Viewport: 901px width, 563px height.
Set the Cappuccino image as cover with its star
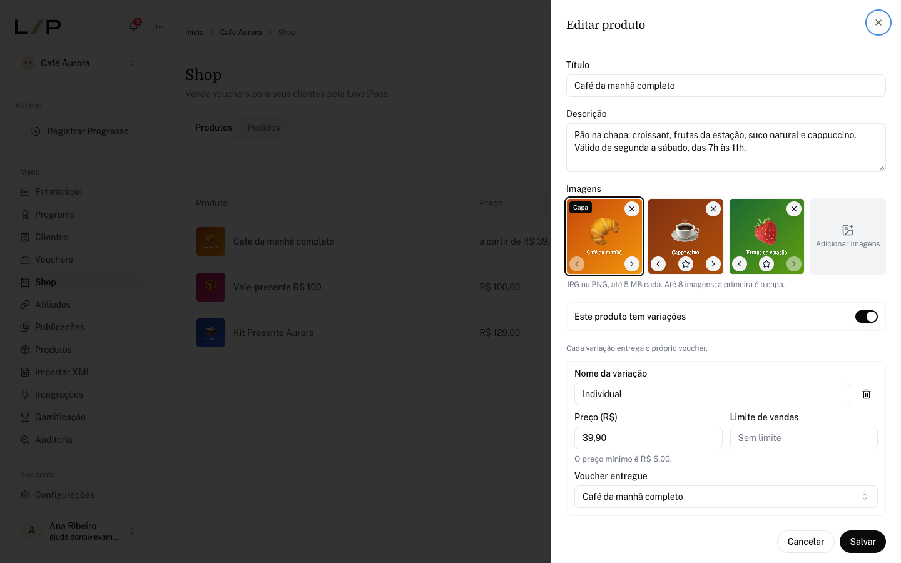tap(686, 264)
